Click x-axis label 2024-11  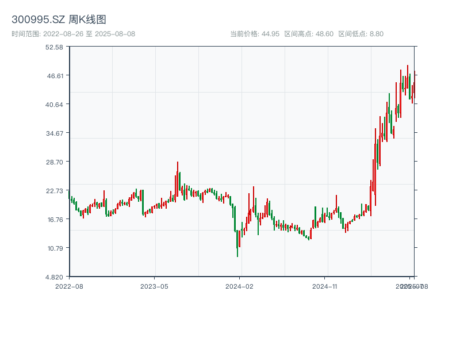click(324, 286)
